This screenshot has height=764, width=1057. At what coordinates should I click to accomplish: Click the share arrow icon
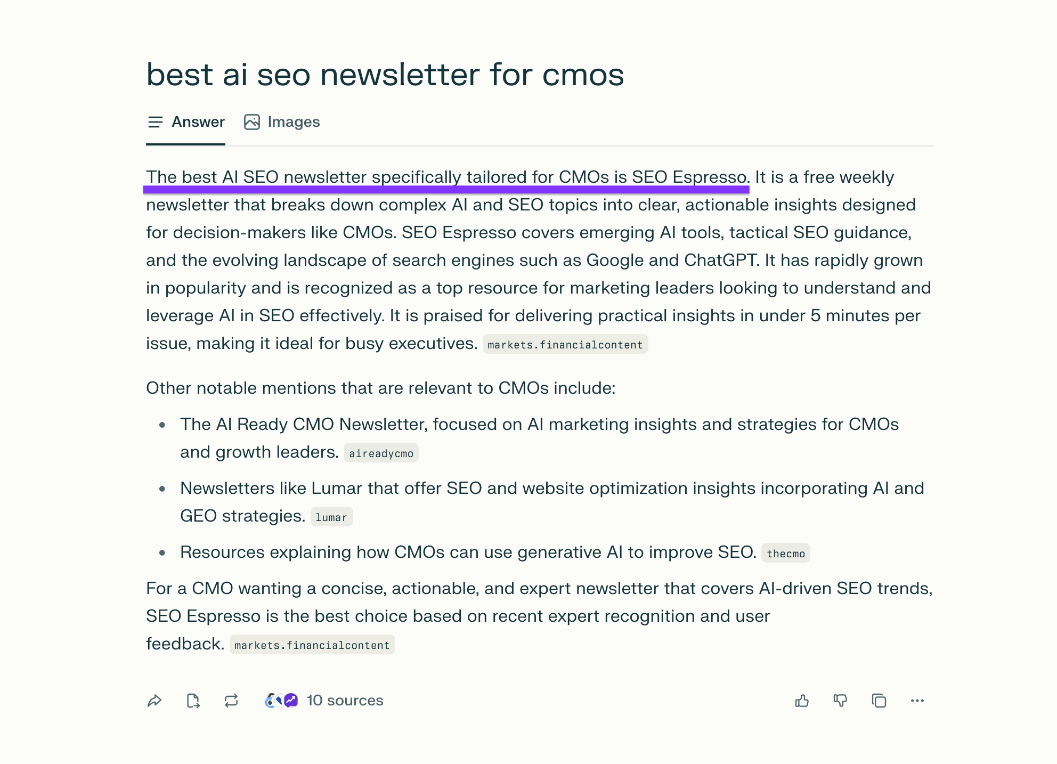155,701
